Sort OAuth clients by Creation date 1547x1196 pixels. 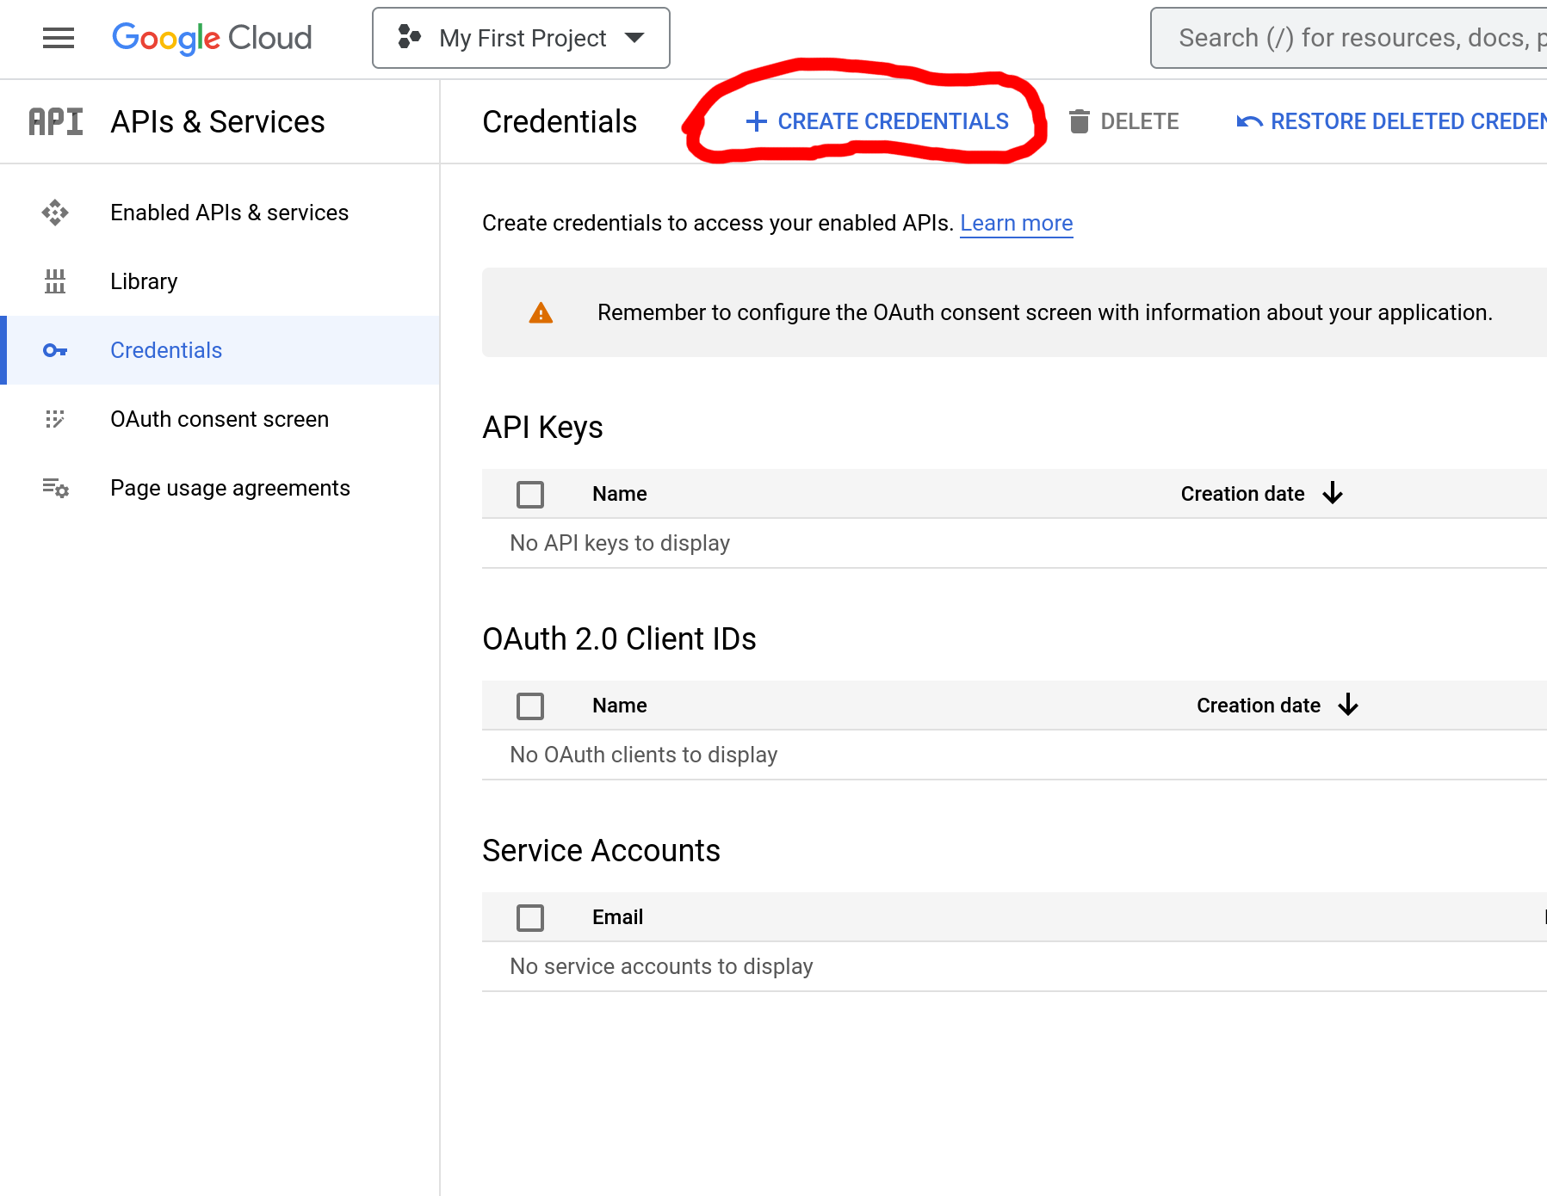pyautogui.click(x=1258, y=706)
